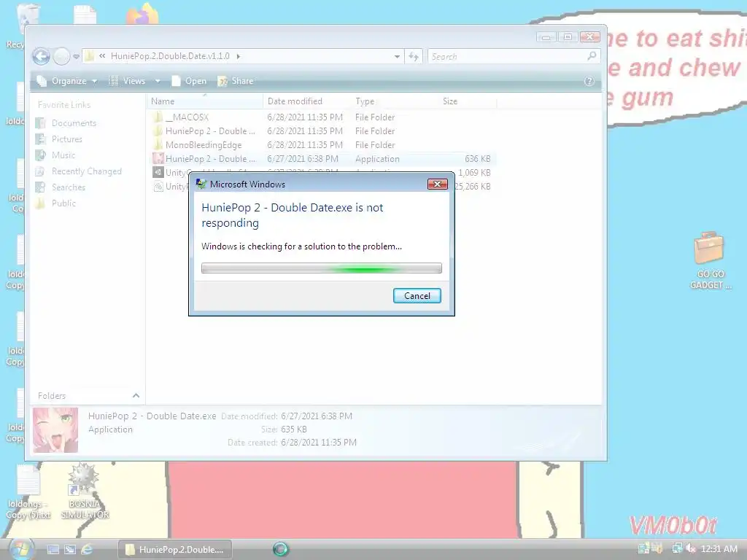Expand the address bar history dropdown
Screen dimensions: 747x560
point(397,57)
